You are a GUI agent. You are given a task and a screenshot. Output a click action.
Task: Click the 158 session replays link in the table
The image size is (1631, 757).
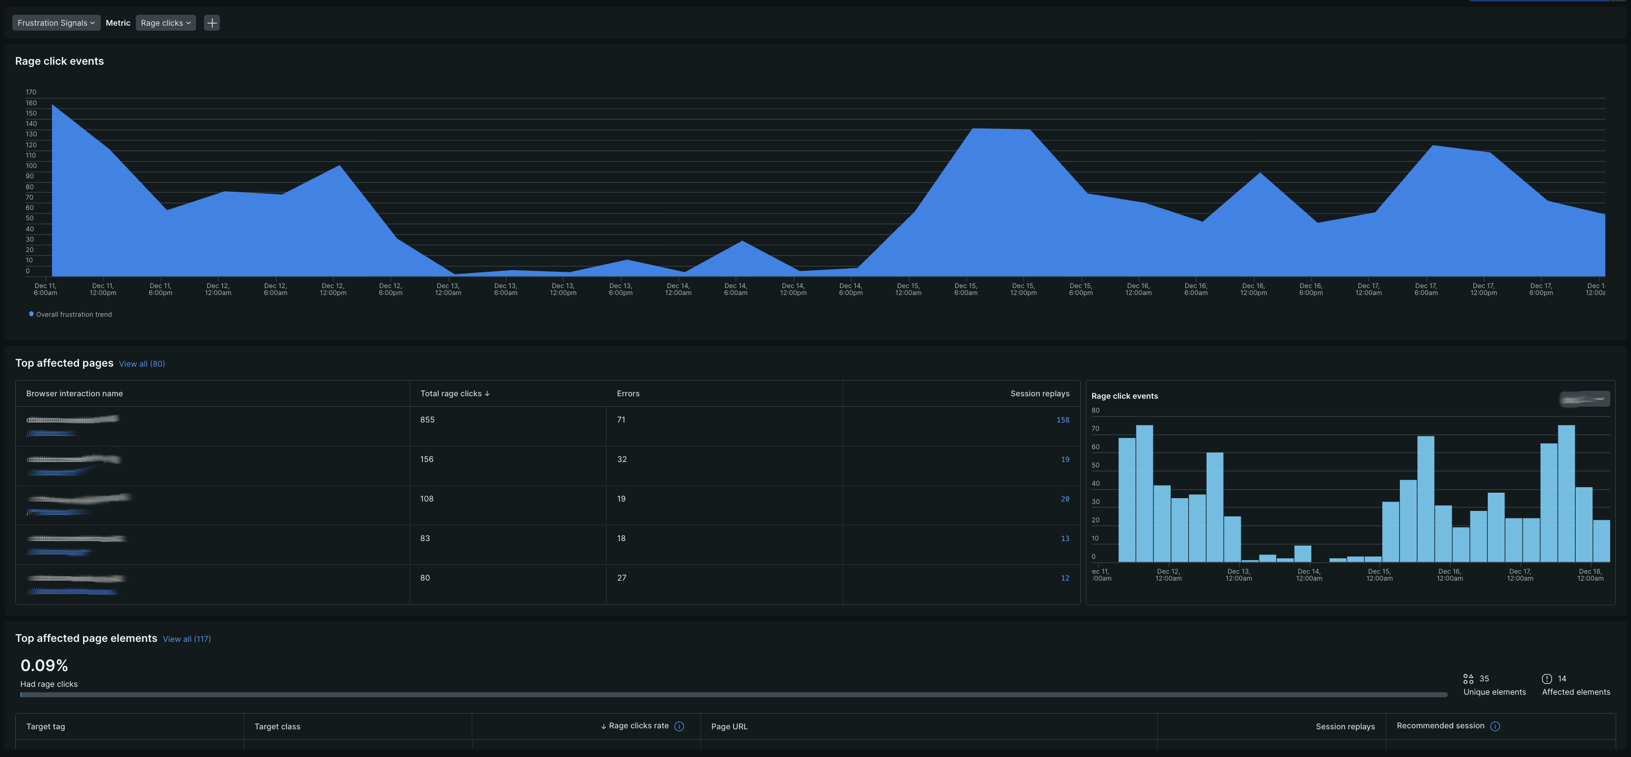point(1062,420)
